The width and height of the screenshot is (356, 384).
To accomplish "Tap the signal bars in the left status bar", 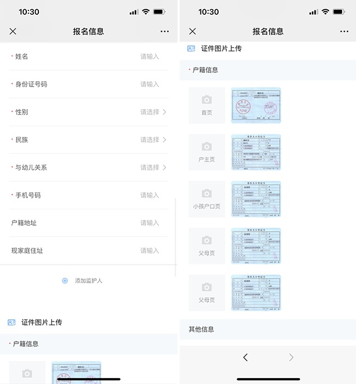I will pyautogui.click(x=134, y=12).
